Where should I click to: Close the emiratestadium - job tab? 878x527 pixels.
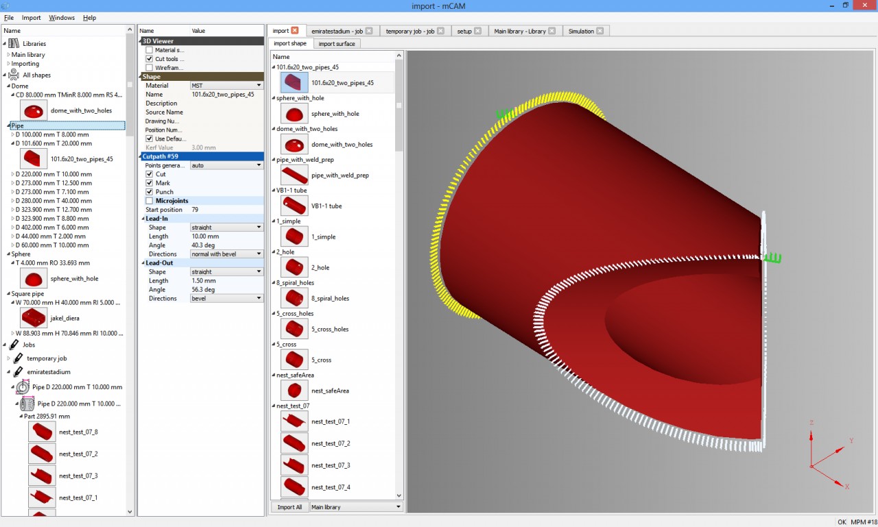[x=369, y=31]
